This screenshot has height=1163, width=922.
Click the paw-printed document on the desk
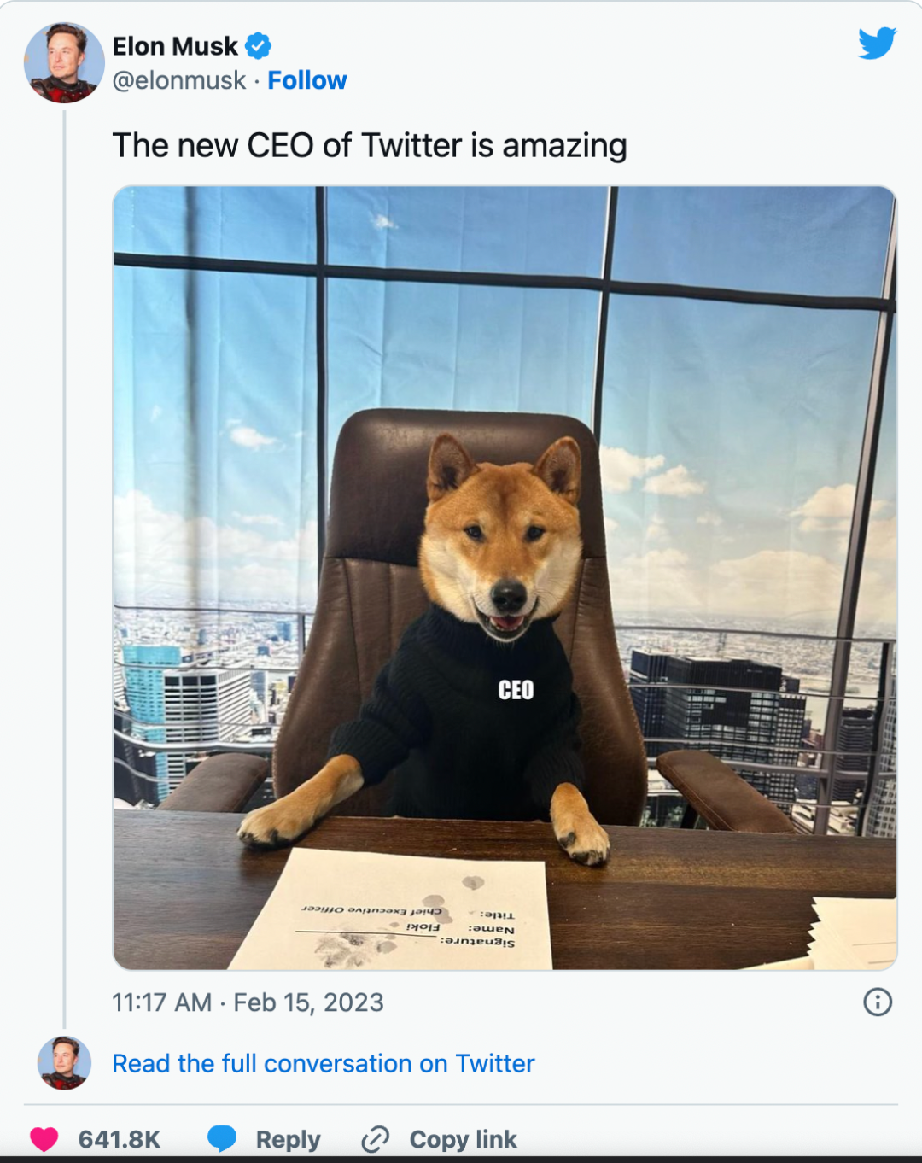click(401, 914)
